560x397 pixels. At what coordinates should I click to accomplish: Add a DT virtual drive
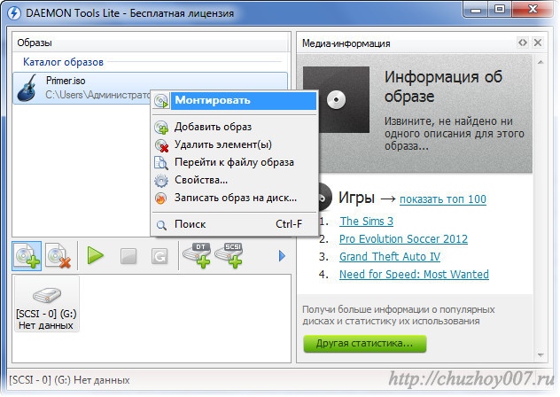point(197,255)
